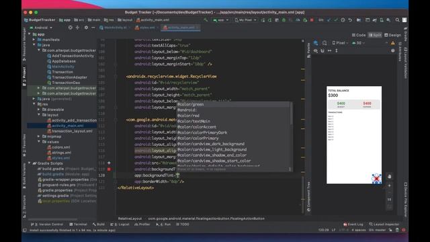Click the pan hand icon in preview
The width and height of the screenshot is (430, 242).
pyautogui.click(x=389, y=177)
